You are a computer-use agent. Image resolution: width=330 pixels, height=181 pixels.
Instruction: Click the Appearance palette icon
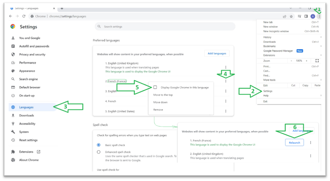pyautogui.click(x=13, y=71)
